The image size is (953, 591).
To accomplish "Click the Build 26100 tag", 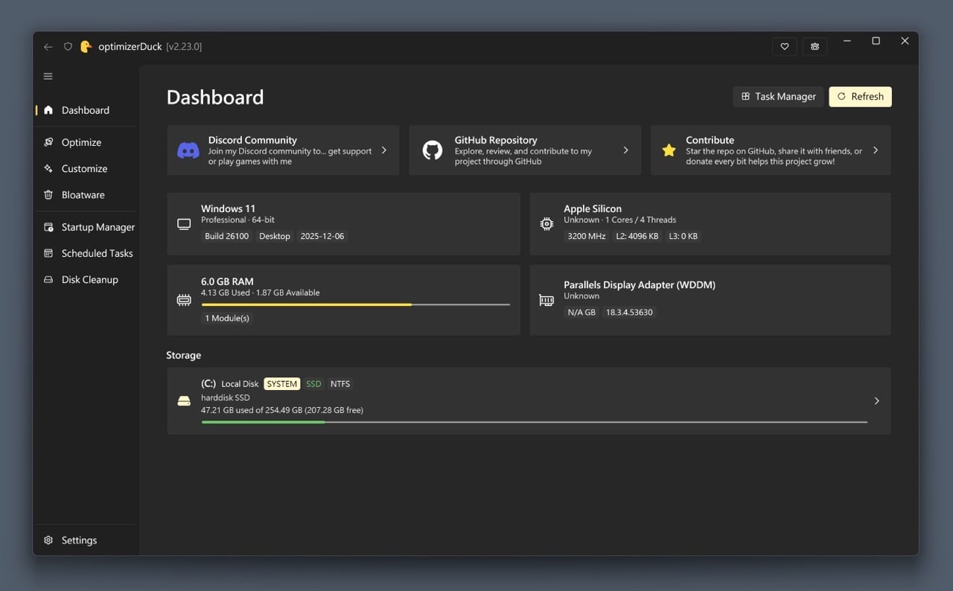I will [x=227, y=236].
